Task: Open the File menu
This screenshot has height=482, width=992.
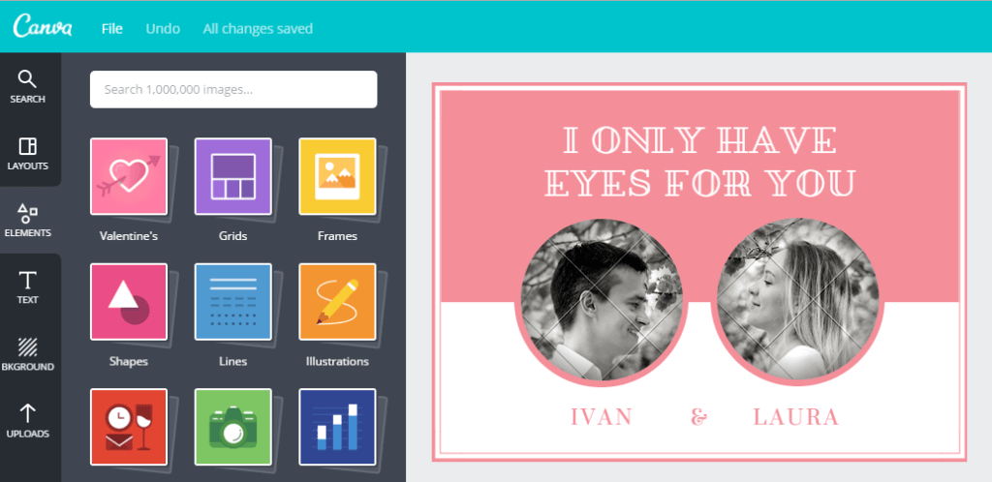Action: point(112,29)
